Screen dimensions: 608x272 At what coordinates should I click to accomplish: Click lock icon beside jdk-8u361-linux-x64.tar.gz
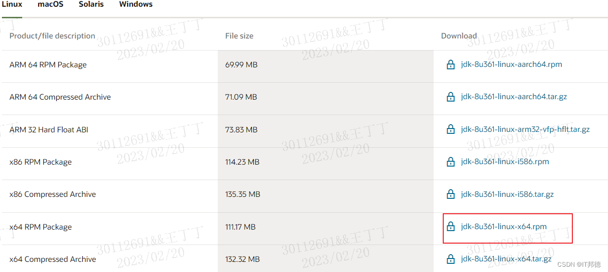450,259
